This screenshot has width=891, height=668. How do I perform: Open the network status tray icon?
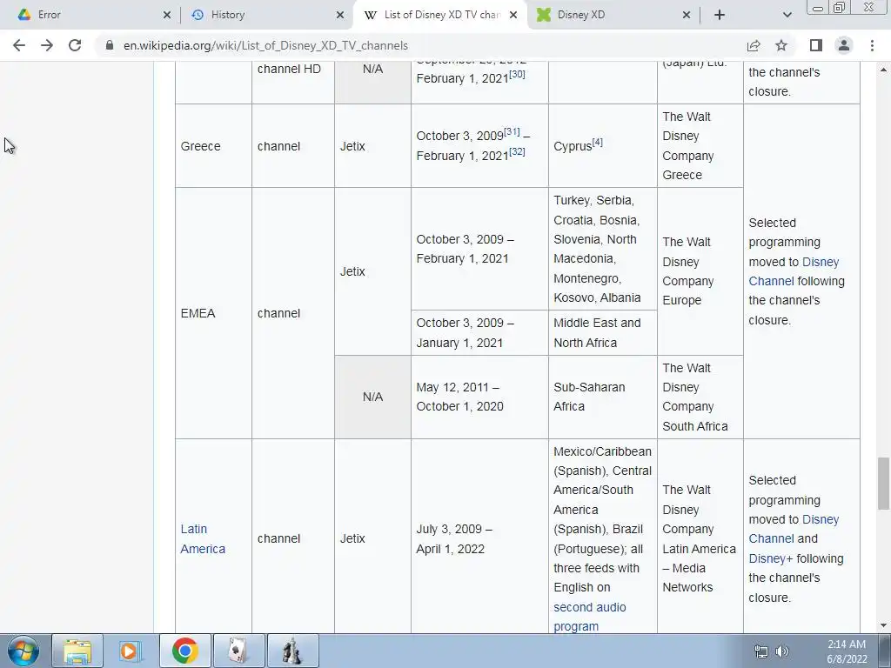[760, 651]
